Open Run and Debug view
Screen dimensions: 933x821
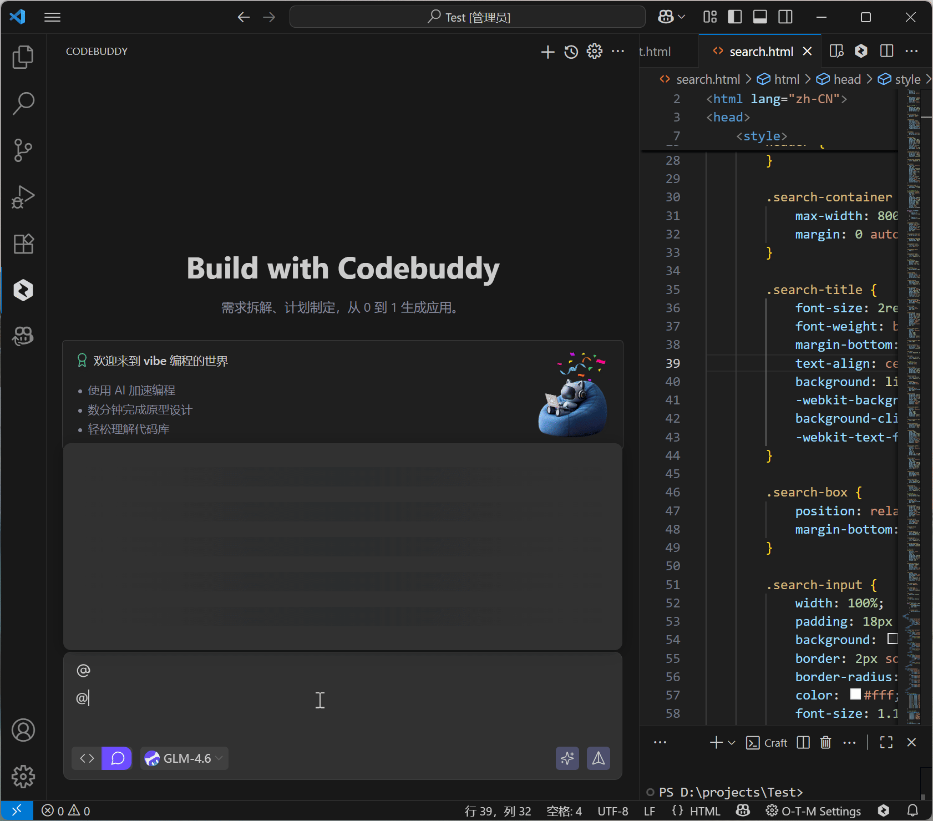[23, 197]
